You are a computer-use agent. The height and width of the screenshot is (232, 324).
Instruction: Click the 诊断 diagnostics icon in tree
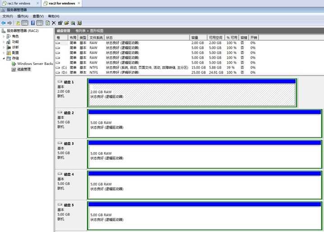pos(9,47)
